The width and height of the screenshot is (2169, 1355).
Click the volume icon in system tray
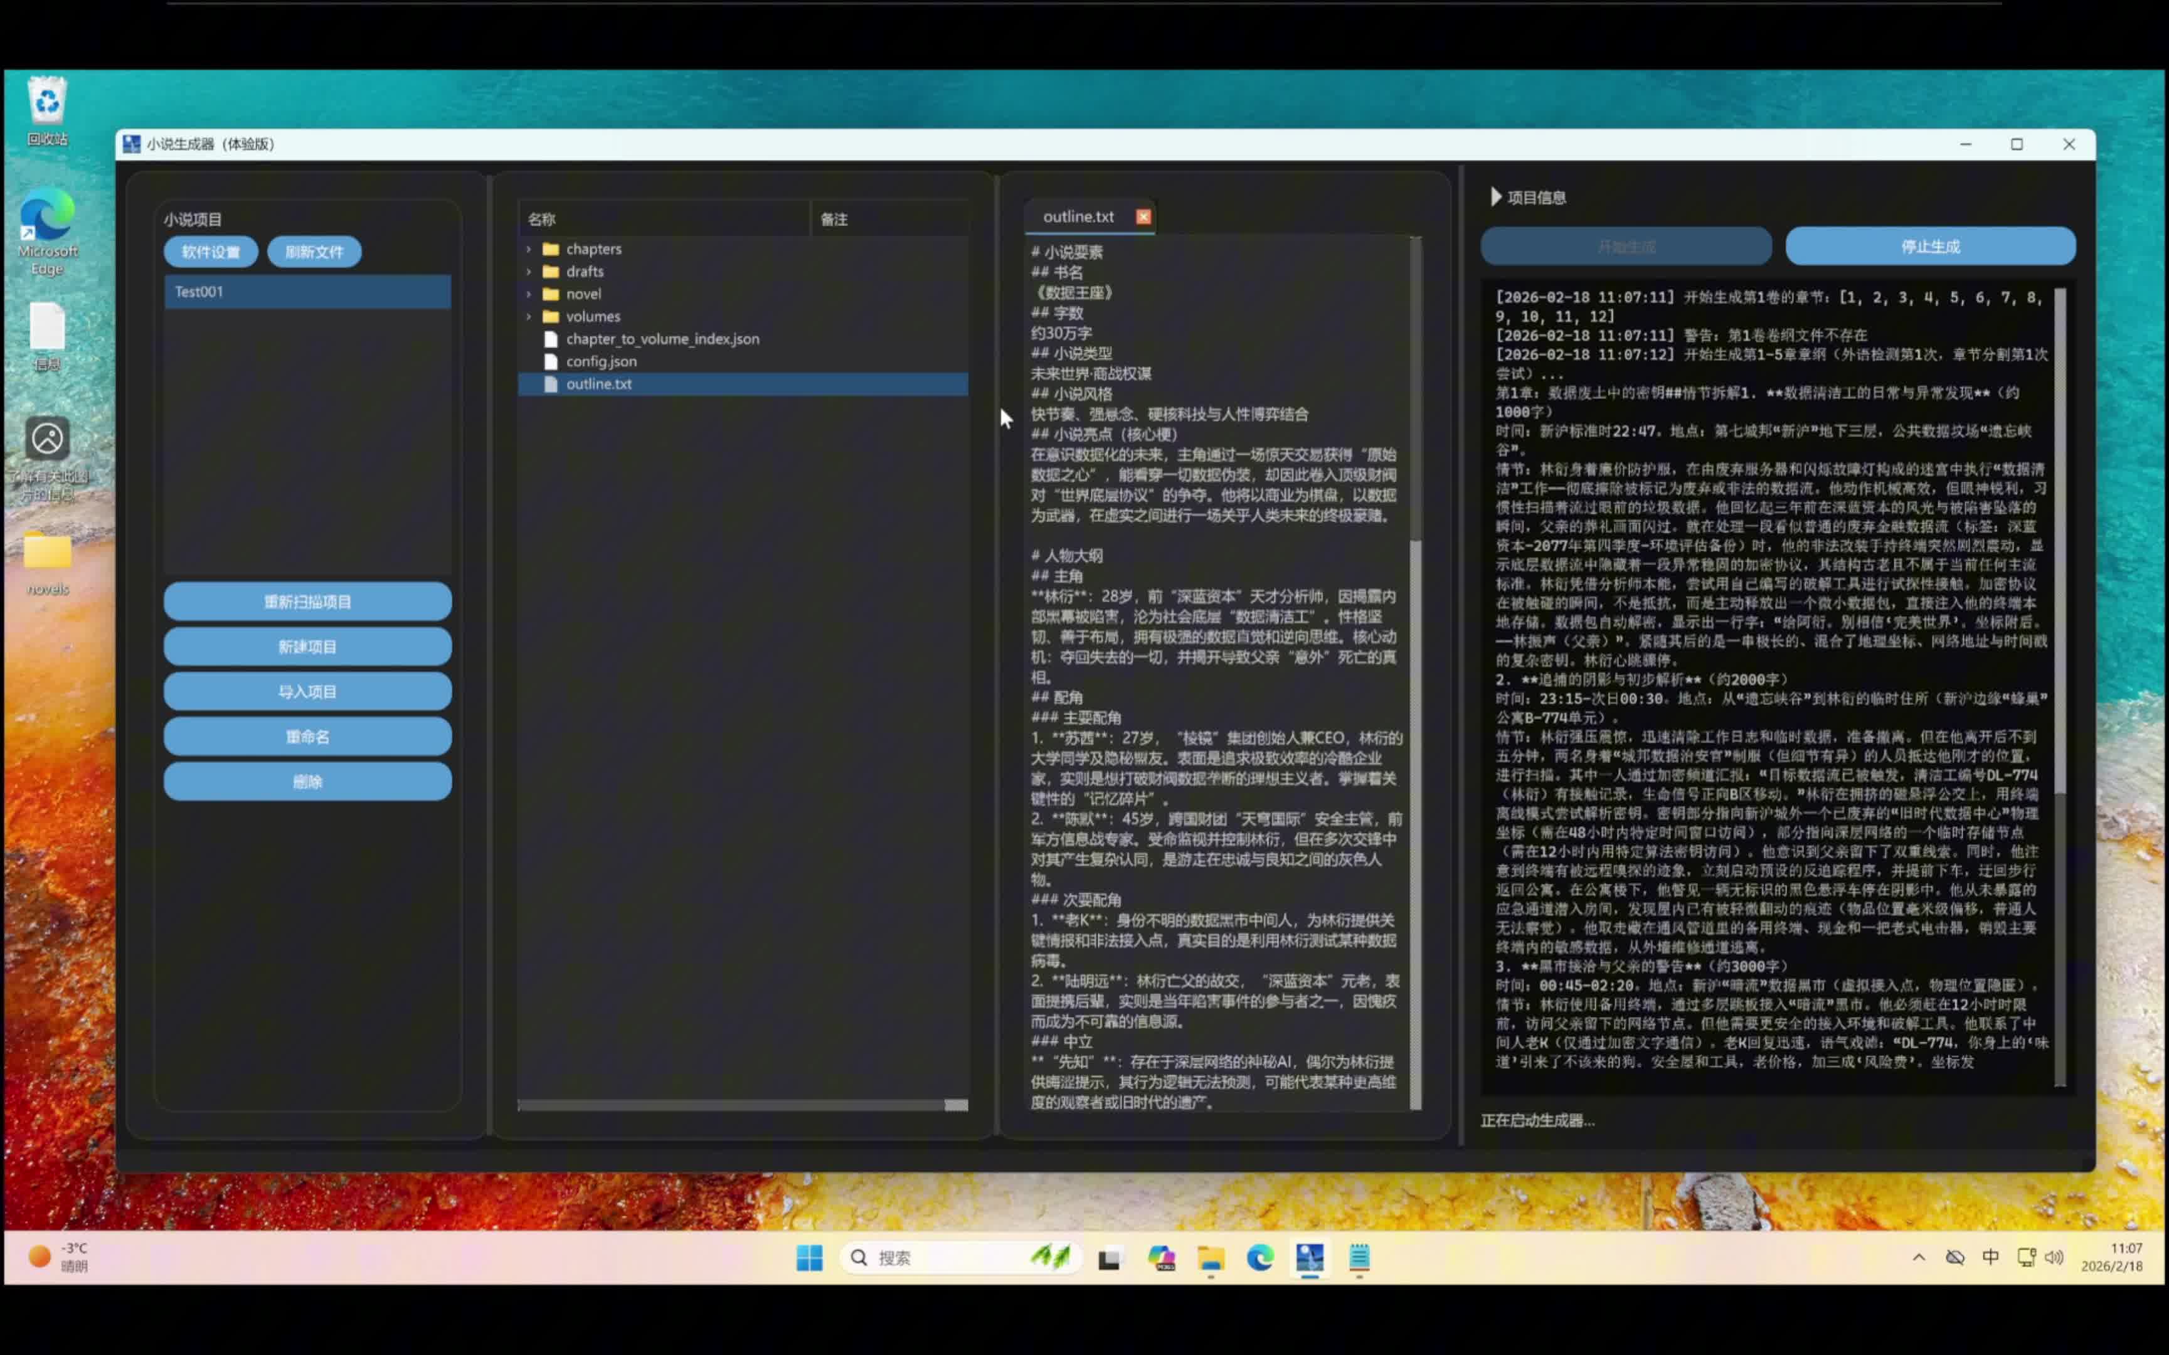2054,1257
